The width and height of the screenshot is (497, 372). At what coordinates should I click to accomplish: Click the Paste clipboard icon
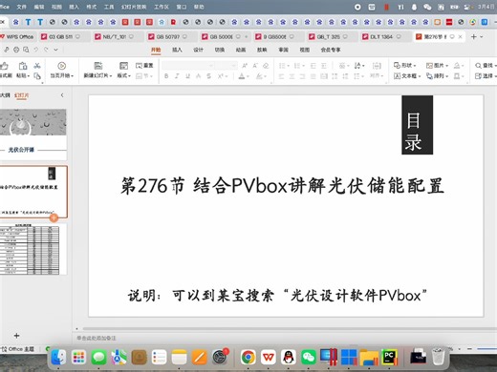[x=23, y=66]
